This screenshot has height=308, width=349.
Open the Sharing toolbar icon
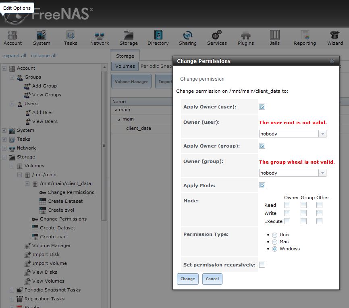tap(187, 35)
